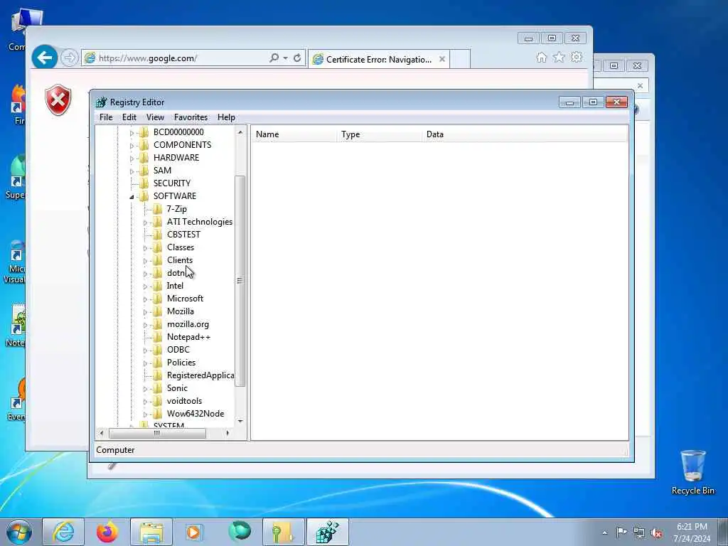The image size is (728, 546).
Task: Expand the Microsoft key
Action: (145, 299)
